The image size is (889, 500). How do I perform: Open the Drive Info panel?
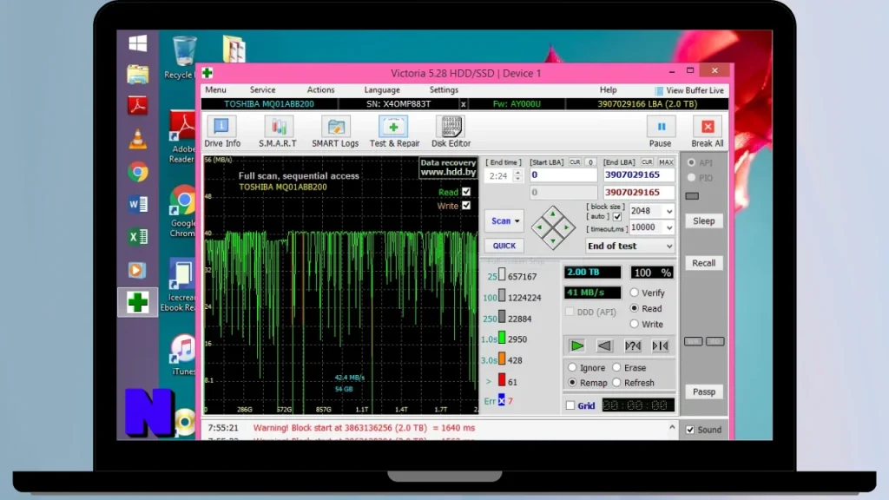[221, 132]
